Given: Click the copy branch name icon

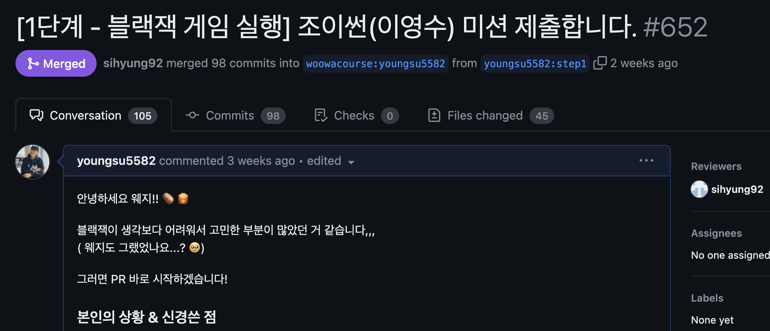Looking at the screenshot, I should tap(600, 63).
